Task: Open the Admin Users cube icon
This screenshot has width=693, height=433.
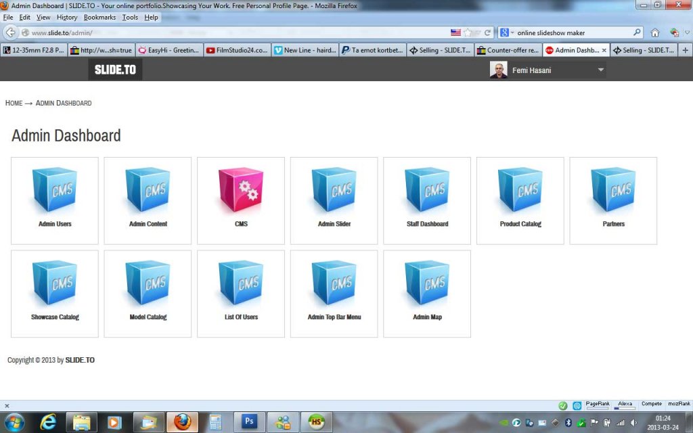Action: tap(55, 189)
